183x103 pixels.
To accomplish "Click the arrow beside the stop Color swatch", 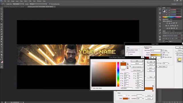I will (129, 98).
